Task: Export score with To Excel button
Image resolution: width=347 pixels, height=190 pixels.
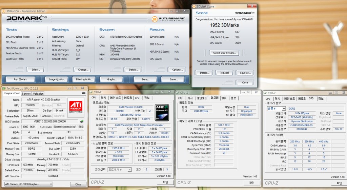Action: tap(224, 73)
